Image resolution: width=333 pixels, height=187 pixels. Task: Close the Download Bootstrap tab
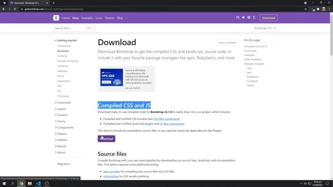(x=47, y=3)
